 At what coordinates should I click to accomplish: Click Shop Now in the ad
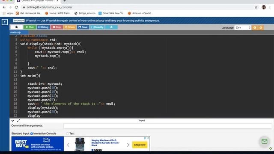(140, 145)
